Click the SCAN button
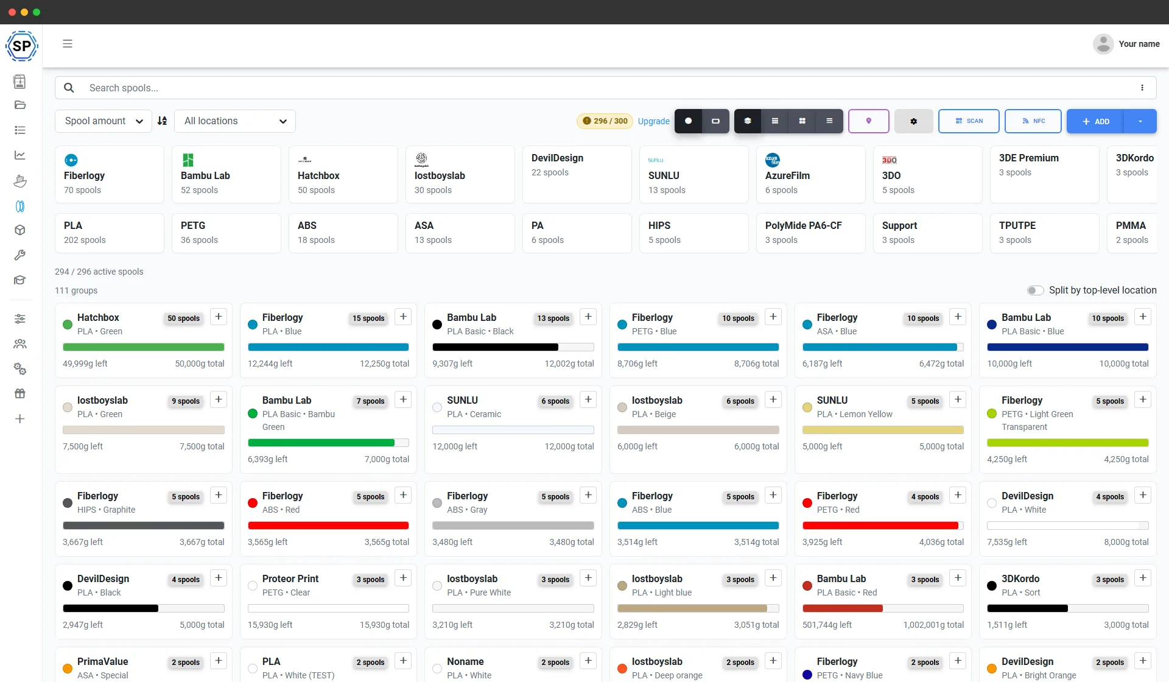Screen dimensions: 1169x682 [969, 121]
